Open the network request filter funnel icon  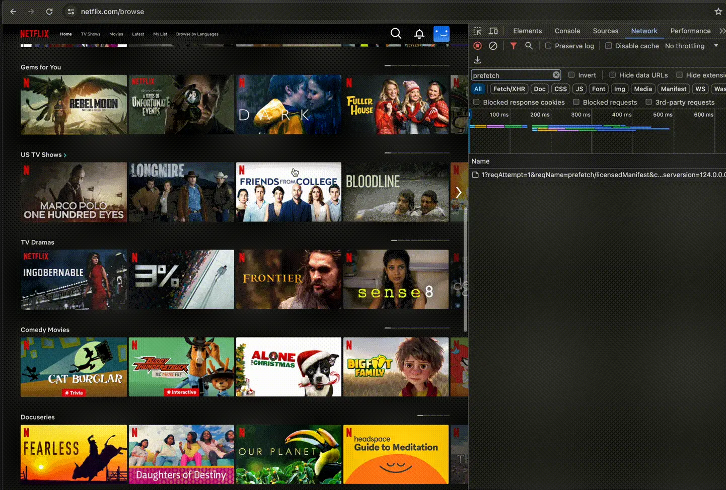(513, 46)
